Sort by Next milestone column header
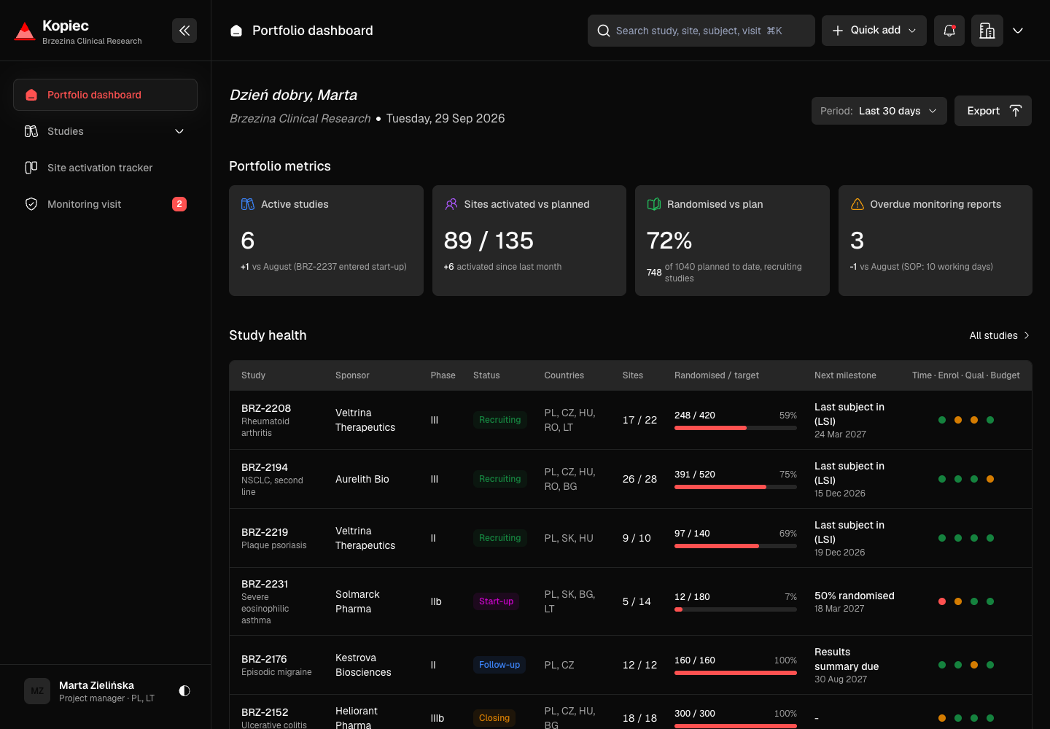Viewport: 1050px width, 729px height. (845, 375)
